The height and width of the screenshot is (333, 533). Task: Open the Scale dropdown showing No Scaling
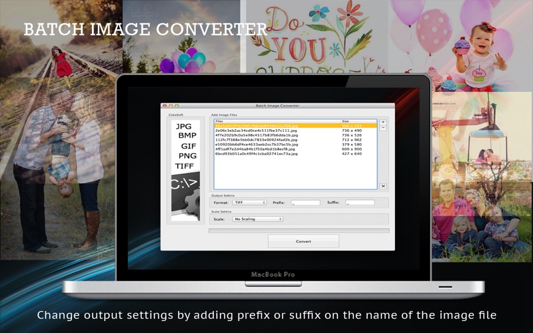click(x=257, y=218)
